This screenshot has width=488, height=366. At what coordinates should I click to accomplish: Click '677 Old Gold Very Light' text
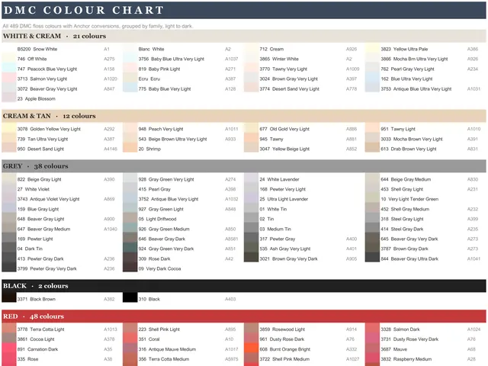tap(284, 129)
